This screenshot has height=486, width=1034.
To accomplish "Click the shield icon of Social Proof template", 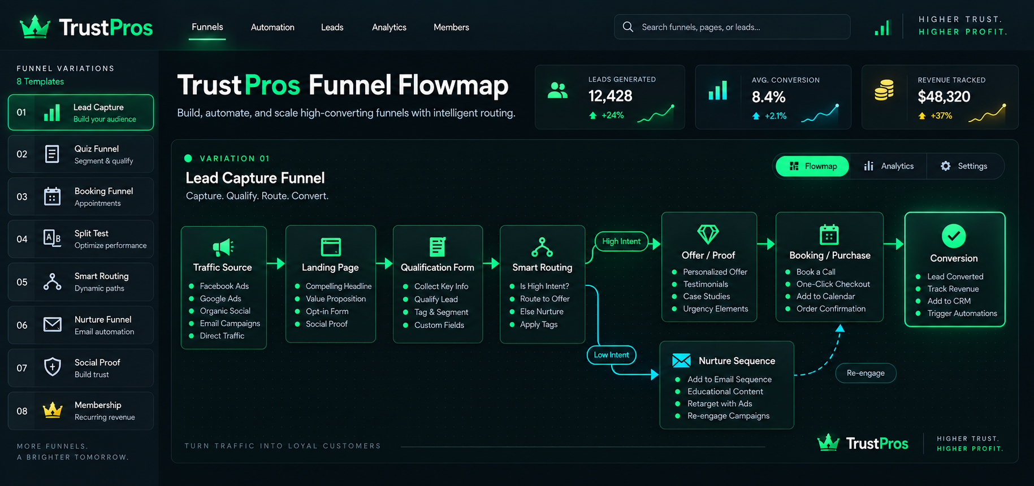I will coord(53,367).
